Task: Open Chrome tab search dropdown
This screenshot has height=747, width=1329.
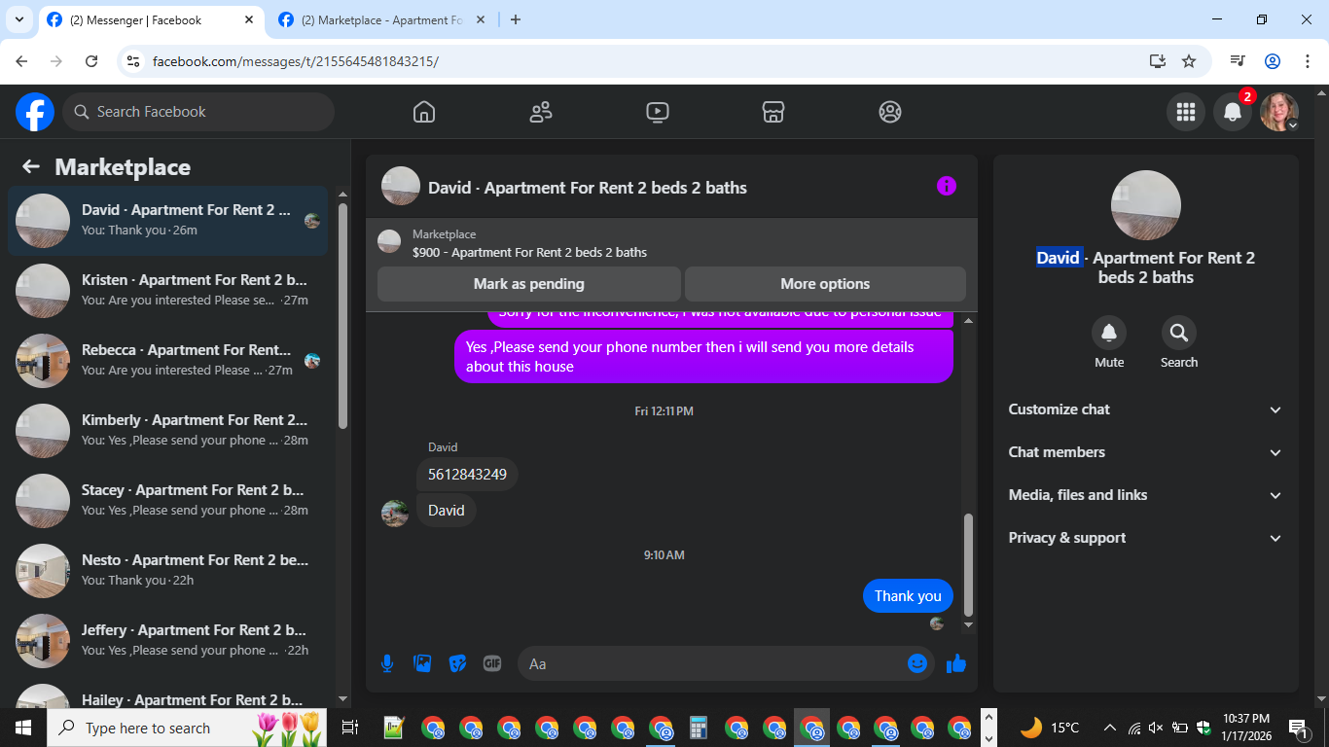Action: click(18, 19)
